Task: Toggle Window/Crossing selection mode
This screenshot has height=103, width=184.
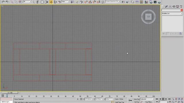Action: click(x=47, y=2)
